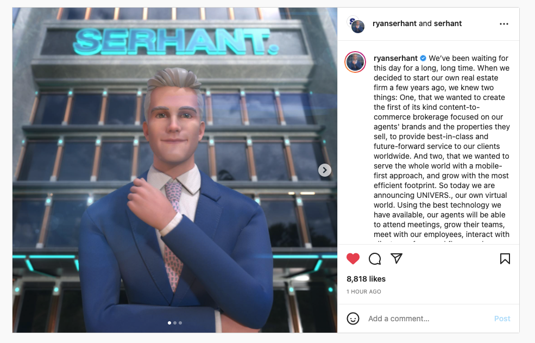Click the verified badge beside ryanserhant
Viewport: 535px width, 343px height.
(x=423, y=58)
